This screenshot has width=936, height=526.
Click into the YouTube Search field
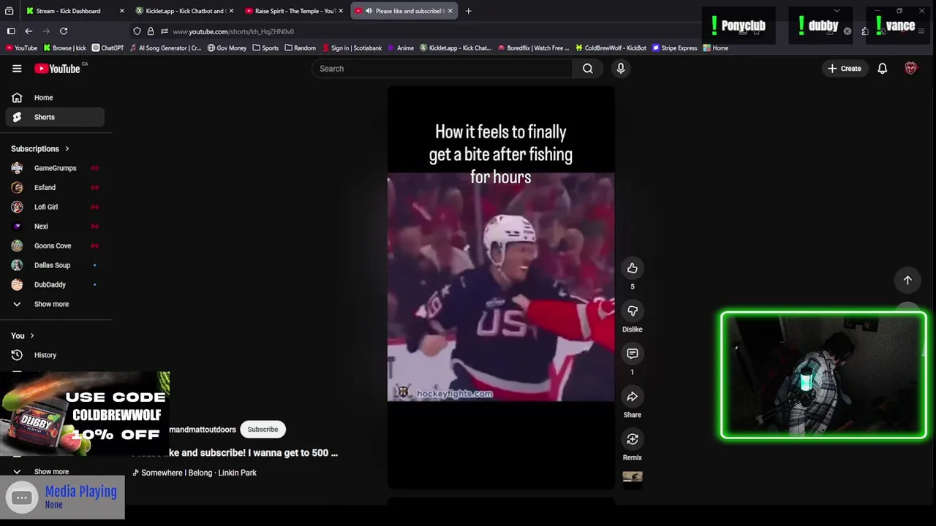click(x=442, y=69)
